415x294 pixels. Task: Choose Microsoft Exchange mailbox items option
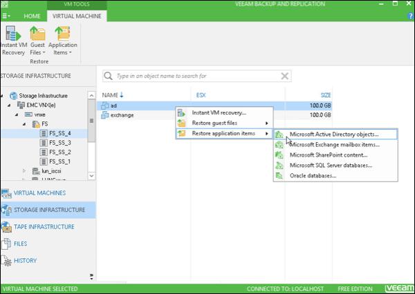pyautogui.click(x=335, y=145)
